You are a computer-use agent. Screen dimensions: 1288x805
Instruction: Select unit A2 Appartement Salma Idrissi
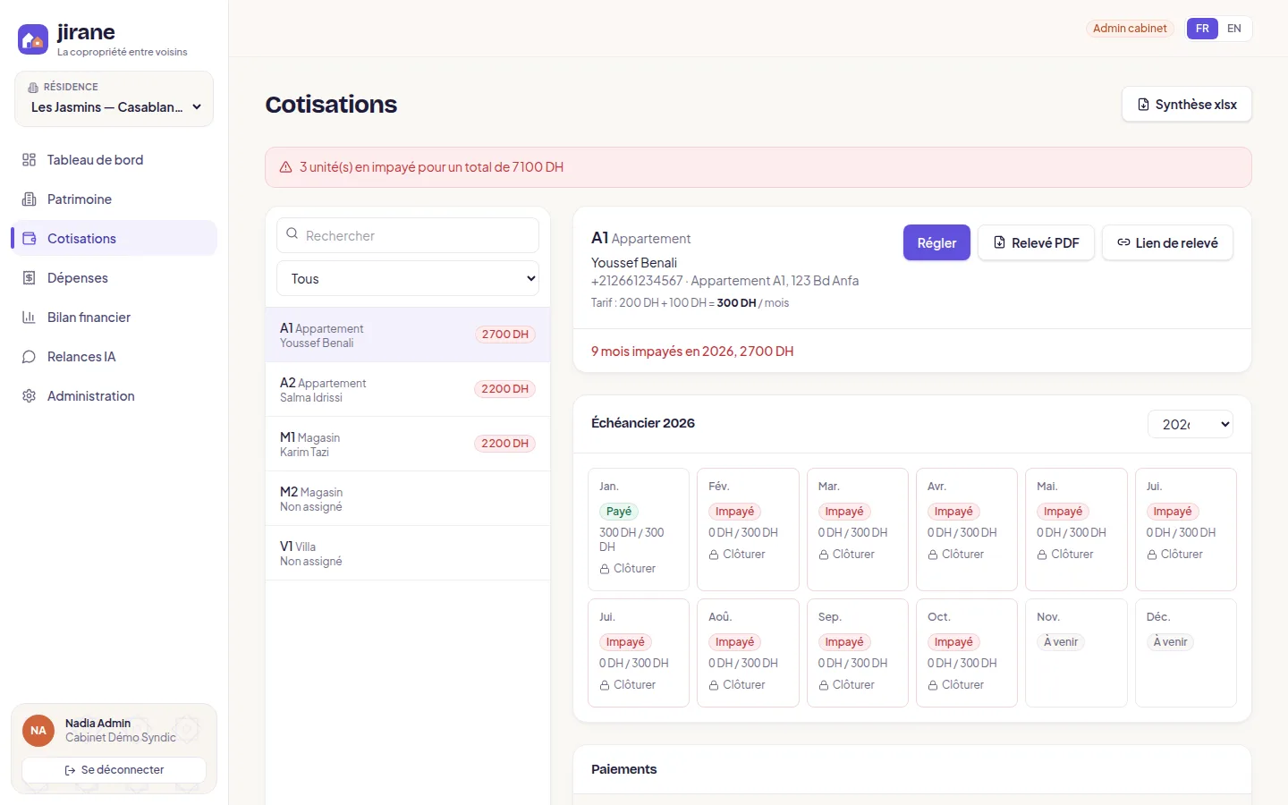pyautogui.click(x=408, y=390)
